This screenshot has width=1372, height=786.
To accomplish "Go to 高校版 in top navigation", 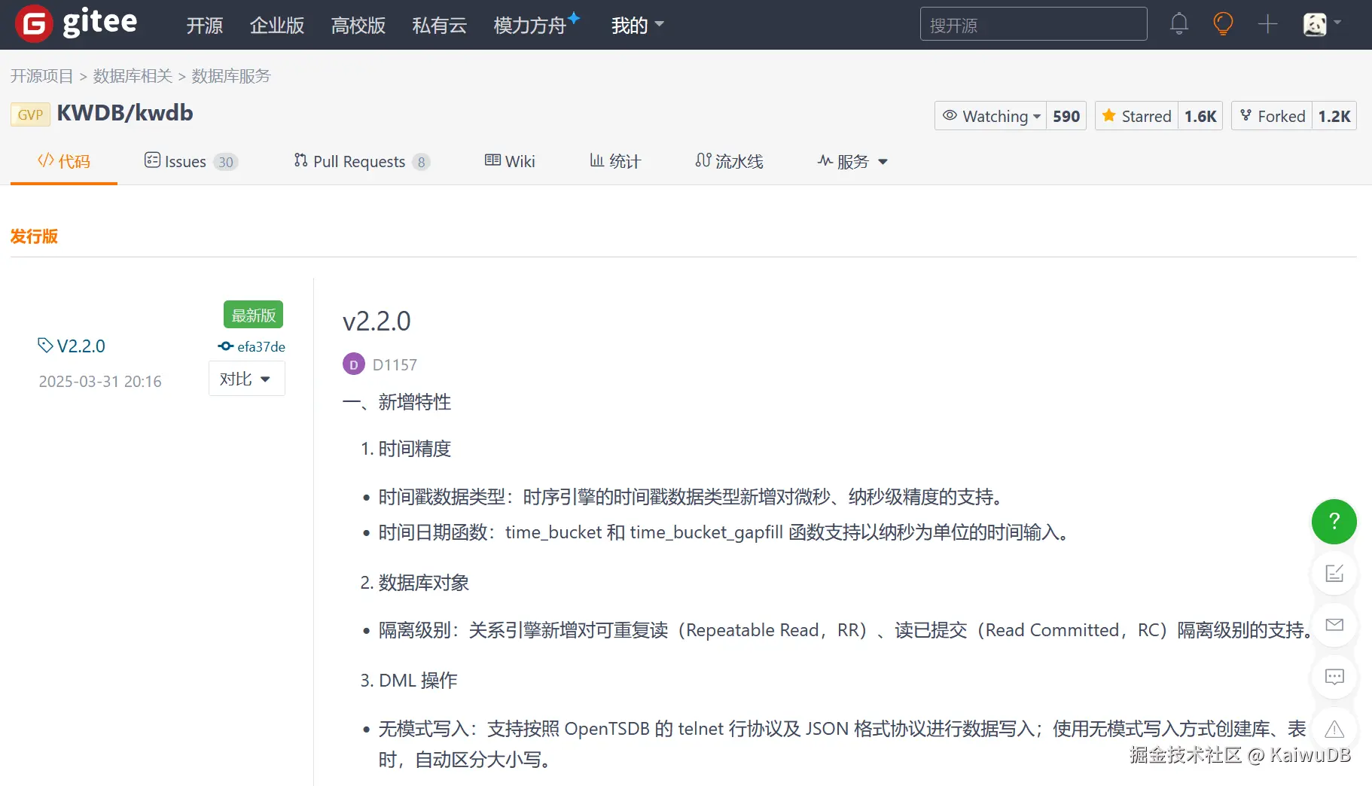I will point(358,26).
